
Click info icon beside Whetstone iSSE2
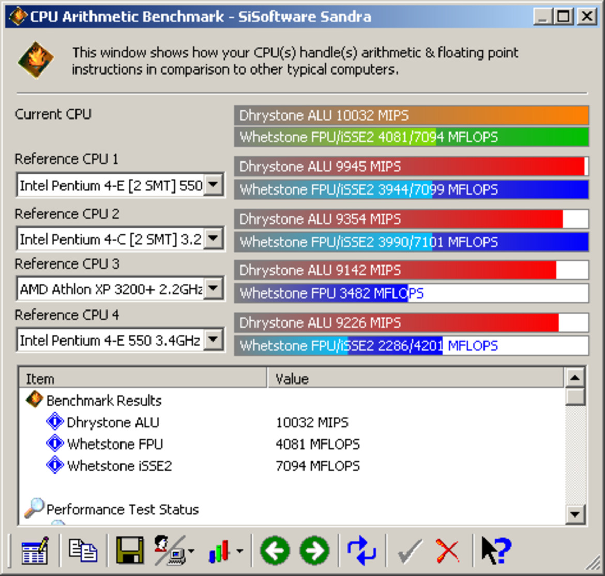pyautogui.click(x=55, y=465)
